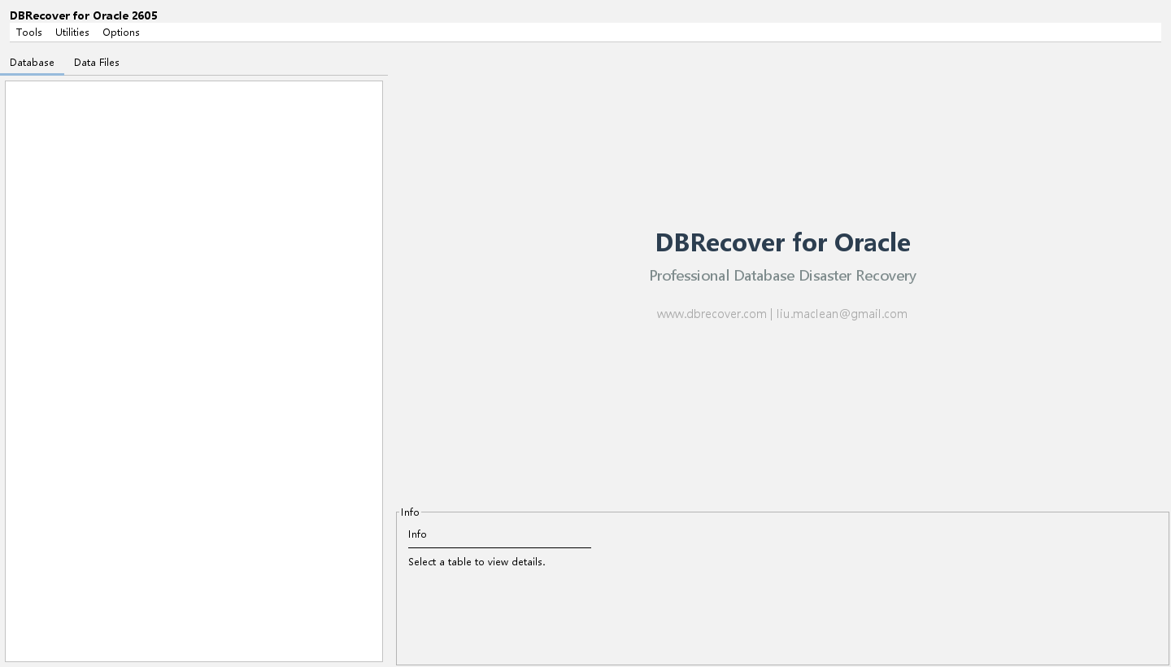Image resolution: width=1171 pixels, height=667 pixels.
Task: Click the 'DBRecover for Oracle 2605' window title
Action: (x=84, y=15)
